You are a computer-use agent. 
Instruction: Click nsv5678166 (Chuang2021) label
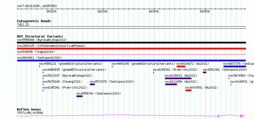[x=63, y=82]
